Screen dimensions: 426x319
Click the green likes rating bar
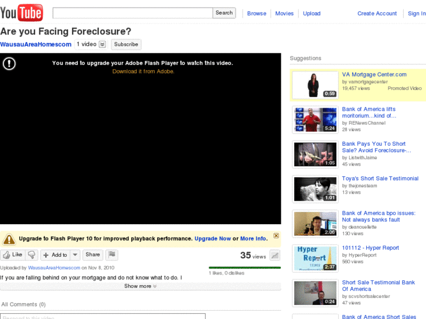click(245, 267)
